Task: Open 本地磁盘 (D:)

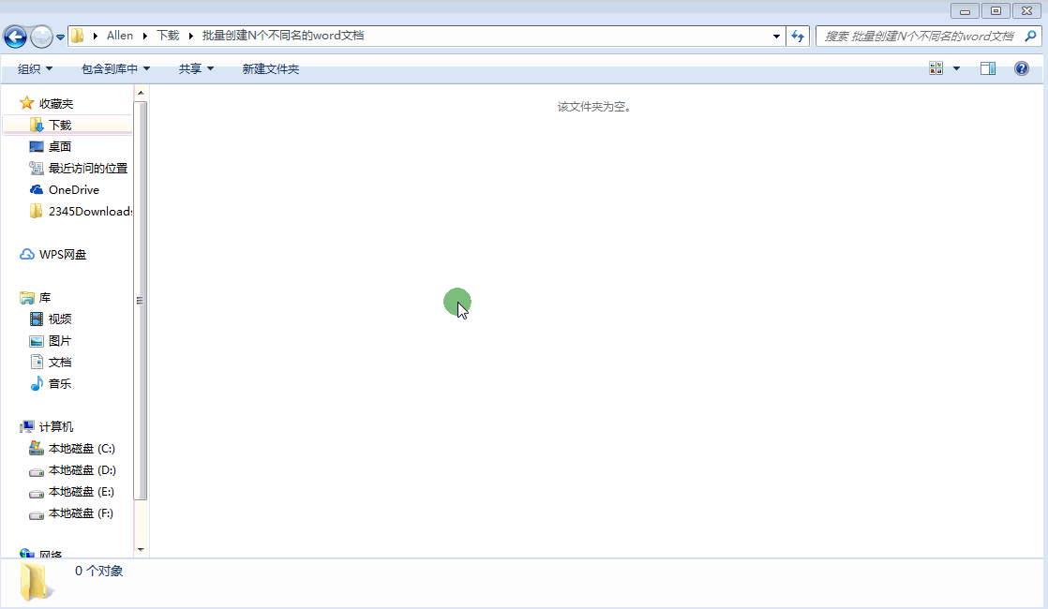Action: click(x=82, y=470)
